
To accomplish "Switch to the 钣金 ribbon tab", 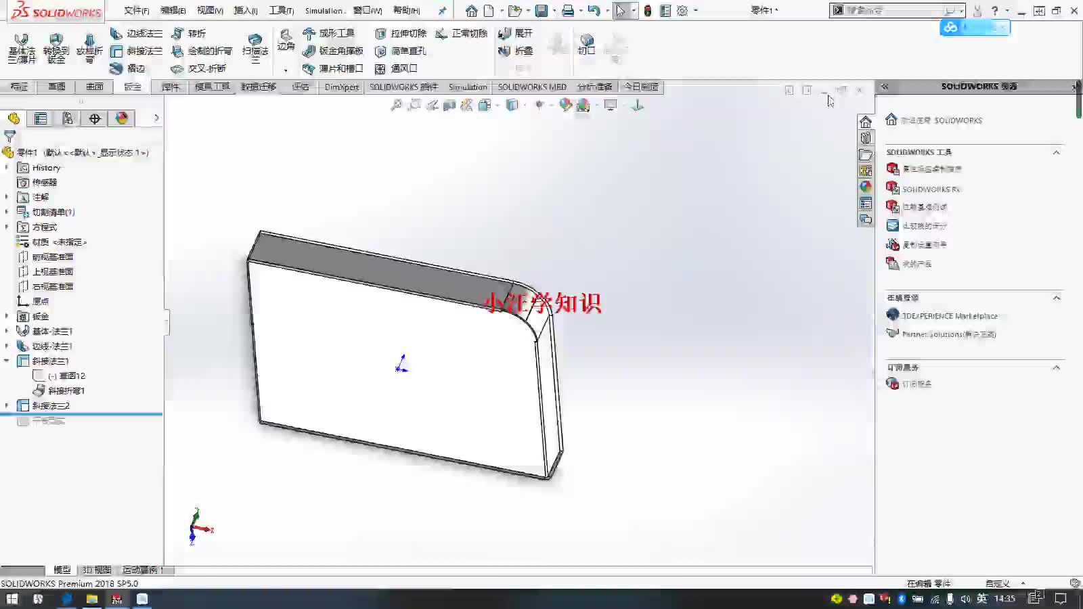I will [x=133, y=87].
